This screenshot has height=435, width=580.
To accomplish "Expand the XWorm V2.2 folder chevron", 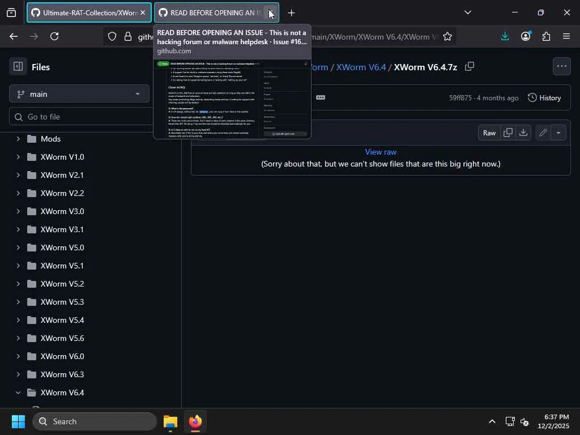I will (18, 193).
